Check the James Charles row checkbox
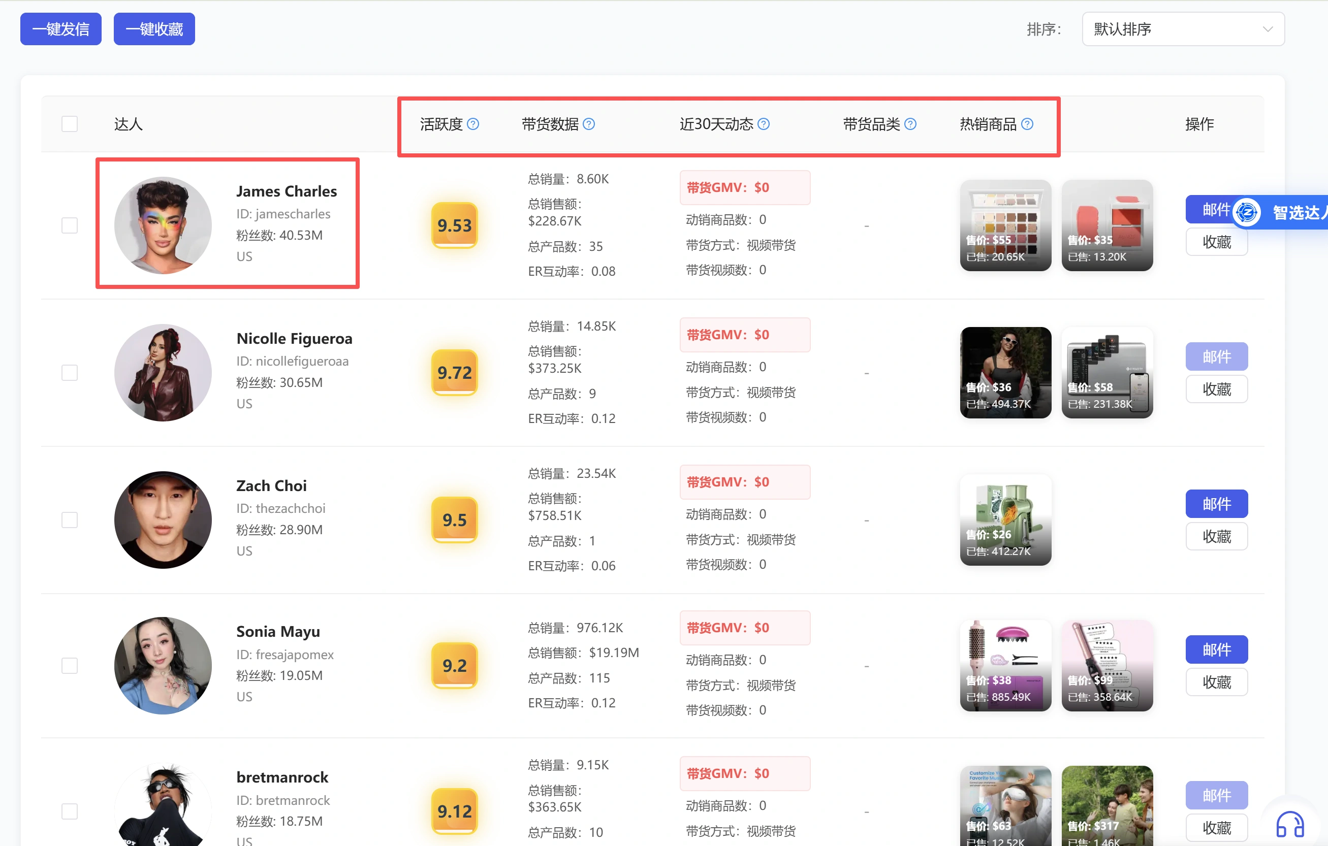 [70, 225]
